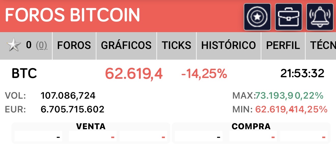Screen dimensions: 336x156
Task: Switch to the GRÁFICOS tab
Action: tap(126, 45)
